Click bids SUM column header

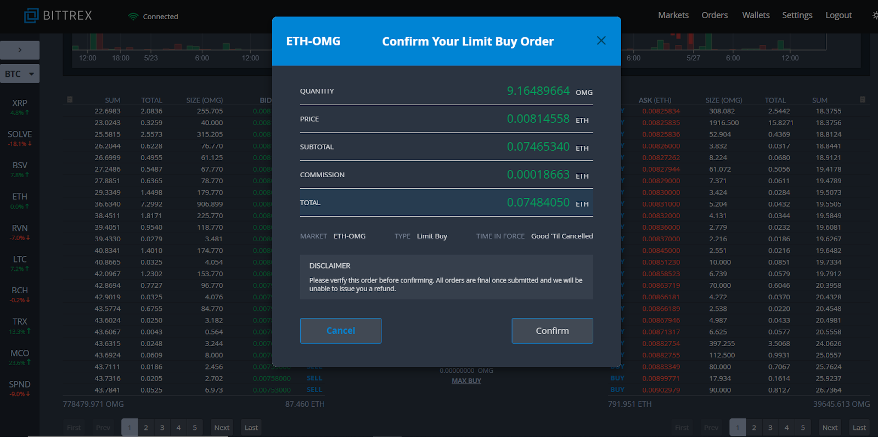click(x=112, y=100)
